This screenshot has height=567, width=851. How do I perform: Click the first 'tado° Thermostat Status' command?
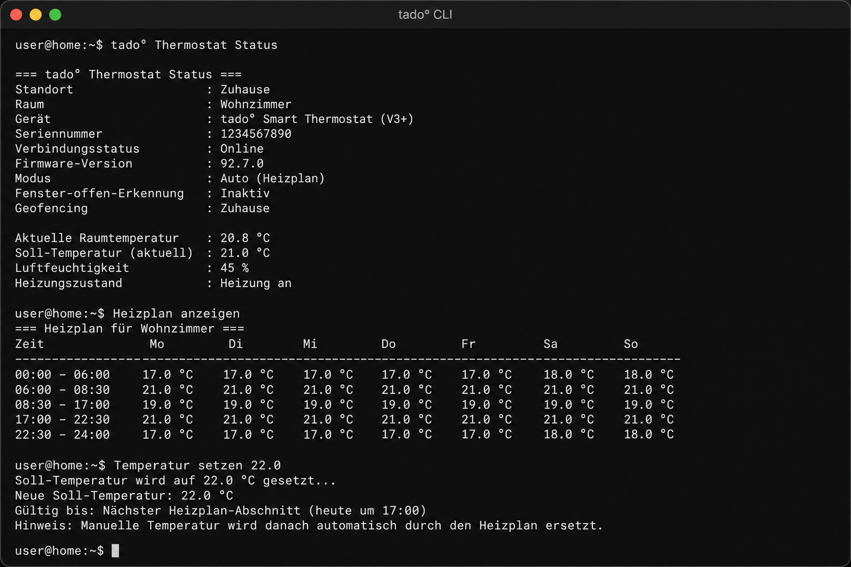pyautogui.click(x=194, y=45)
